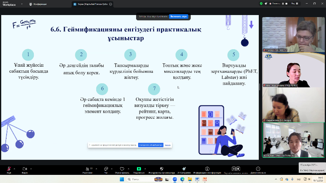Image resolution: width=326 pixels, height=183 pixels.
Task: Click the blue button in the sharing notification bar
Action: (150, 145)
